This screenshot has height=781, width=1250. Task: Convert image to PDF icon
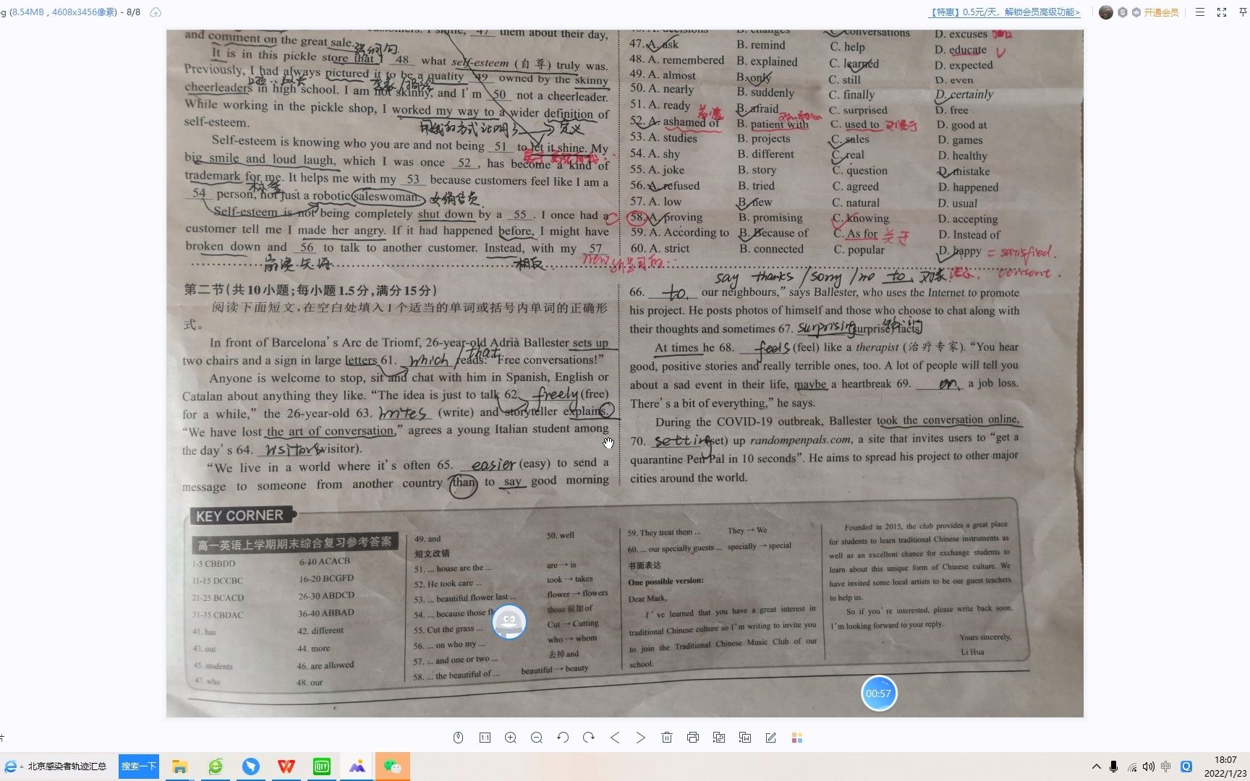point(719,738)
